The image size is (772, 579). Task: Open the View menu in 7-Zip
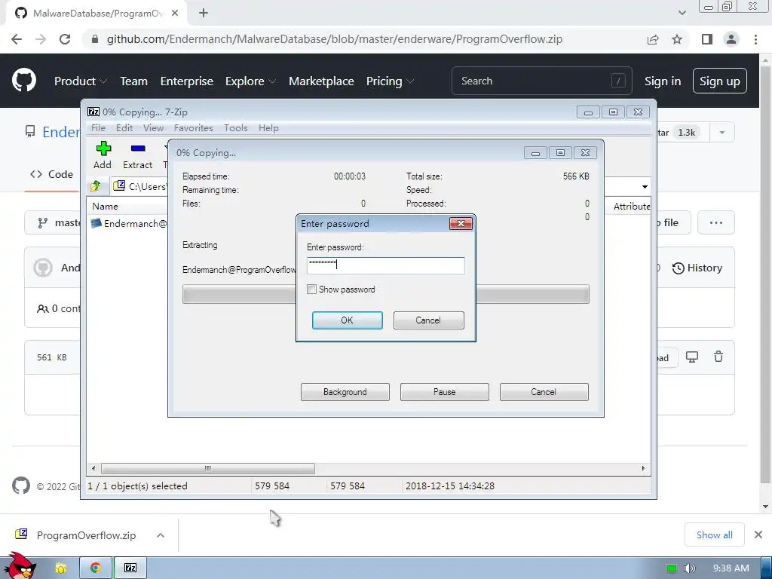tap(153, 127)
